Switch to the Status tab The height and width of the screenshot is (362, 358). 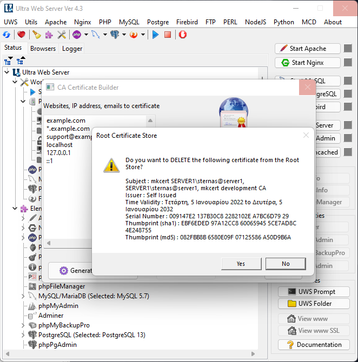click(13, 48)
